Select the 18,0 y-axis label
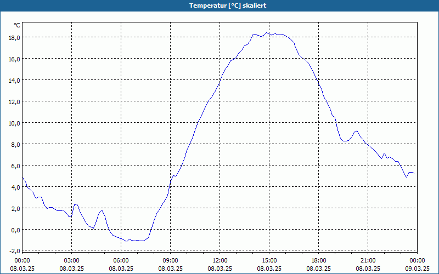The image size is (439, 274). point(14,38)
